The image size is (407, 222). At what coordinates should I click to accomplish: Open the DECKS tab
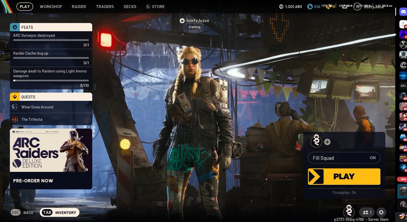click(x=130, y=6)
